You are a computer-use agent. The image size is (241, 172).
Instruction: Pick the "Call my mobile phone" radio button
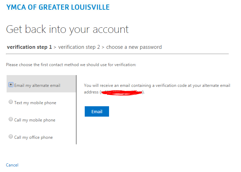point(11,119)
